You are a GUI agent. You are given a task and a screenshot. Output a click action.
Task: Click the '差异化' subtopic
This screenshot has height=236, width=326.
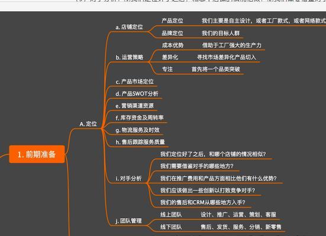coord(170,57)
